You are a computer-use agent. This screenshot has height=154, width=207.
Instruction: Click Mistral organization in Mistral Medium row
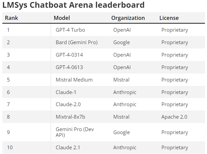point(121,80)
